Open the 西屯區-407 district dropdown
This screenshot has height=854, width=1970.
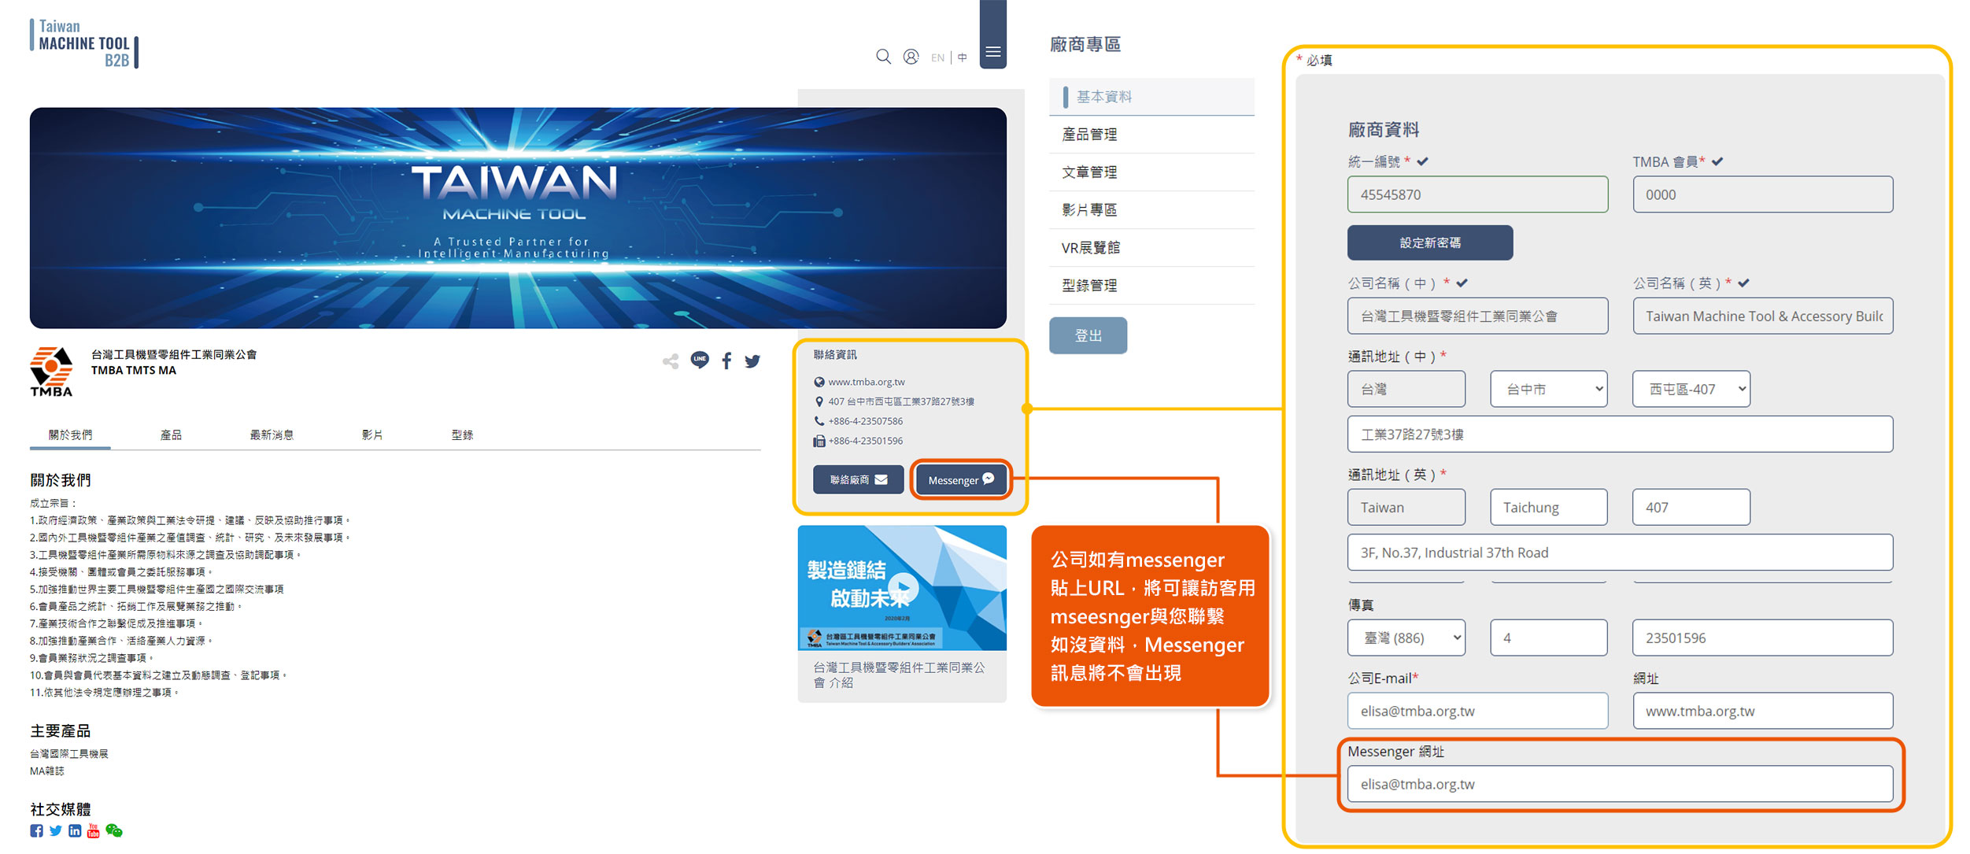tap(1691, 389)
